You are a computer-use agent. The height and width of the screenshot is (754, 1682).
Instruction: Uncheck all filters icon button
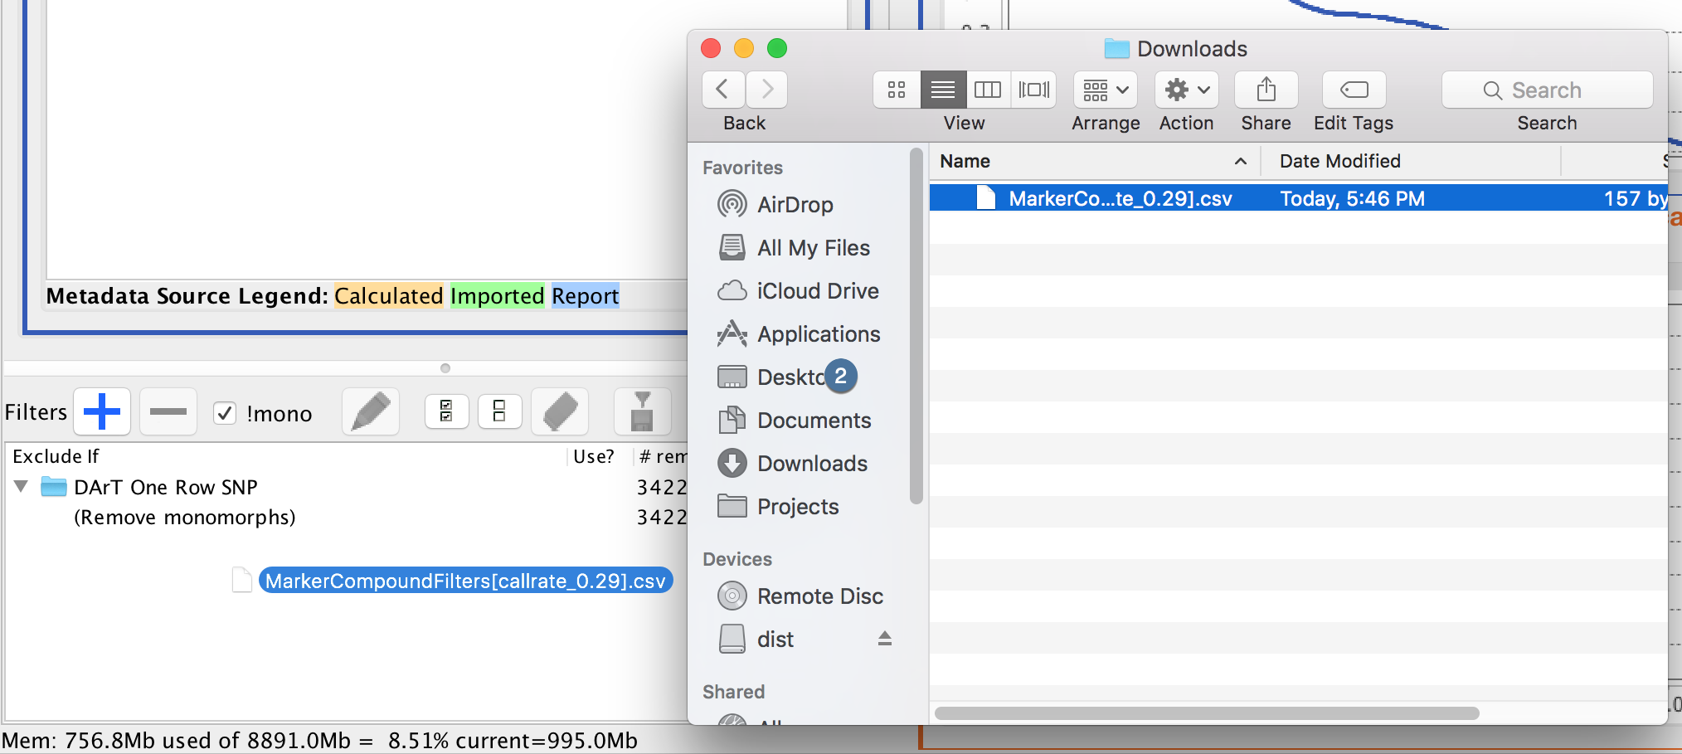click(499, 411)
